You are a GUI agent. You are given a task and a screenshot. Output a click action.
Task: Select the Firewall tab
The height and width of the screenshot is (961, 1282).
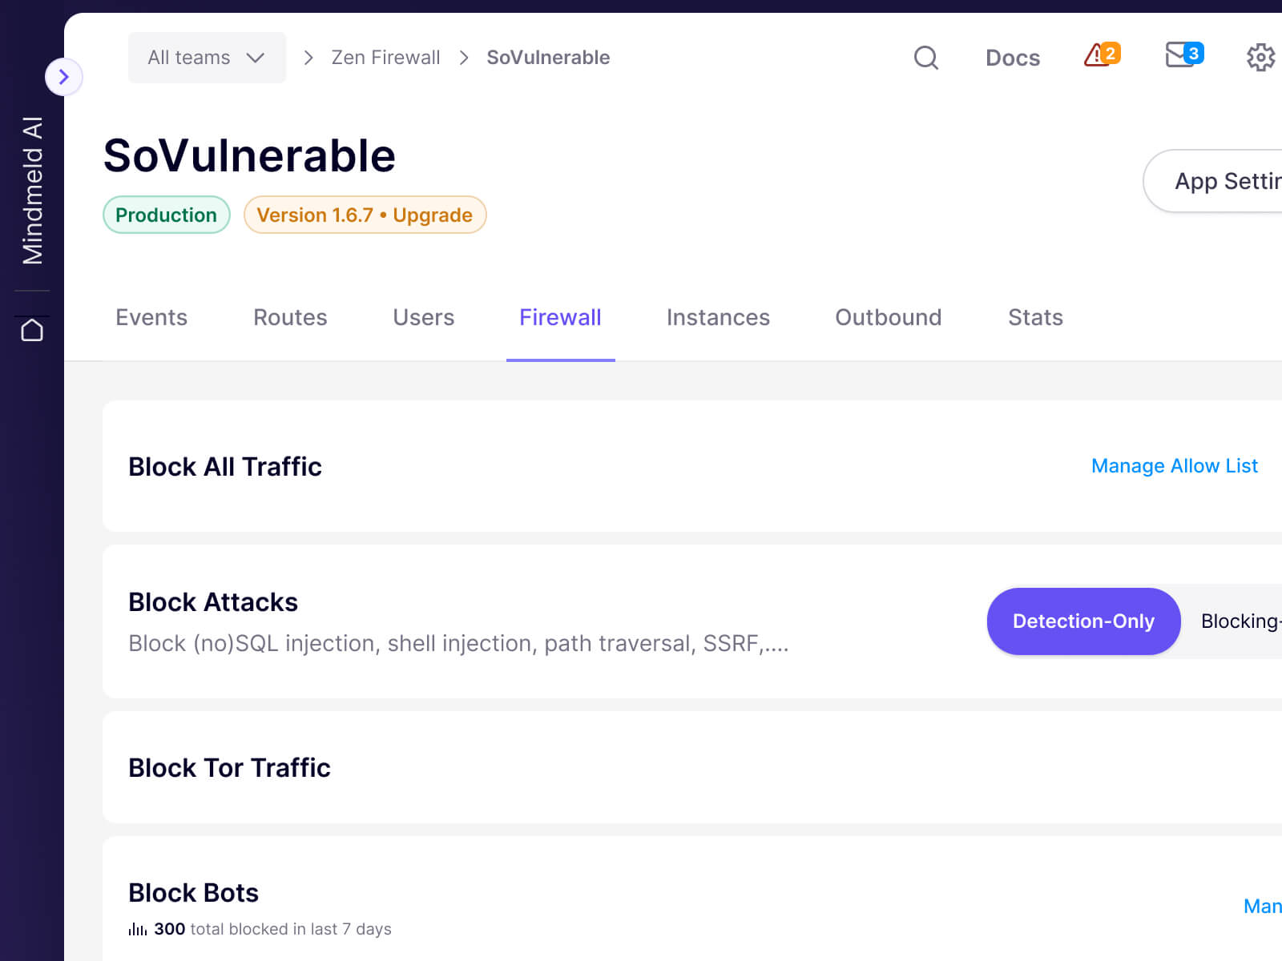560,317
